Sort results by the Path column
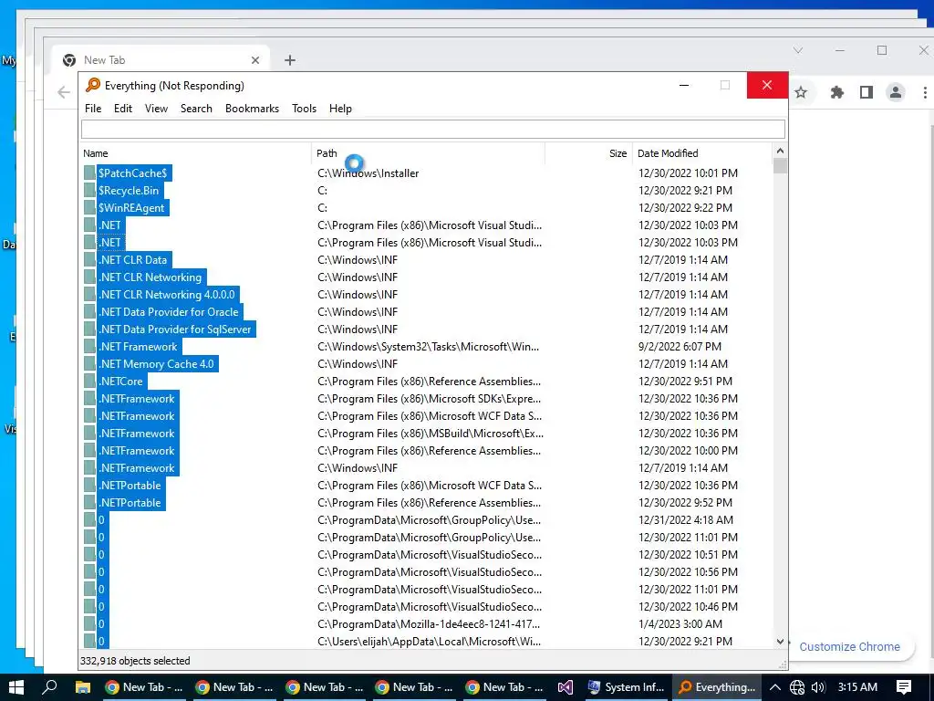Image resolution: width=934 pixels, height=701 pixels. point(428,153)
